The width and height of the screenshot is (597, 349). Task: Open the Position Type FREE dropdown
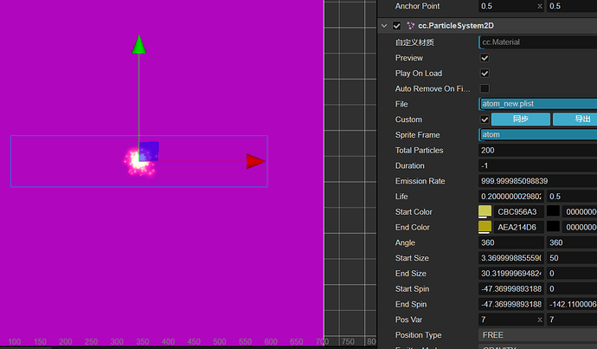click(537, 335)
